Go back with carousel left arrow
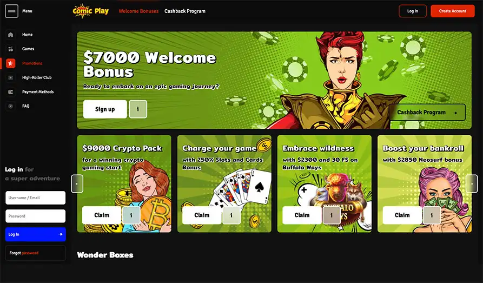Viewport: 483px width, 283px height. [77, 184]
